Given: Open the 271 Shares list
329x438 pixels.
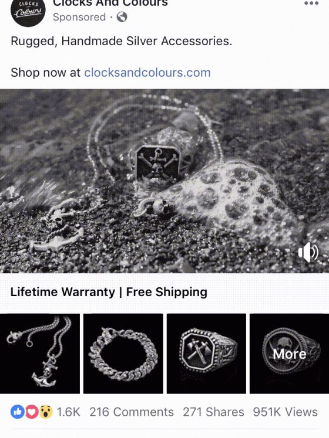Looking at the screenshot, I should [213, 412].
